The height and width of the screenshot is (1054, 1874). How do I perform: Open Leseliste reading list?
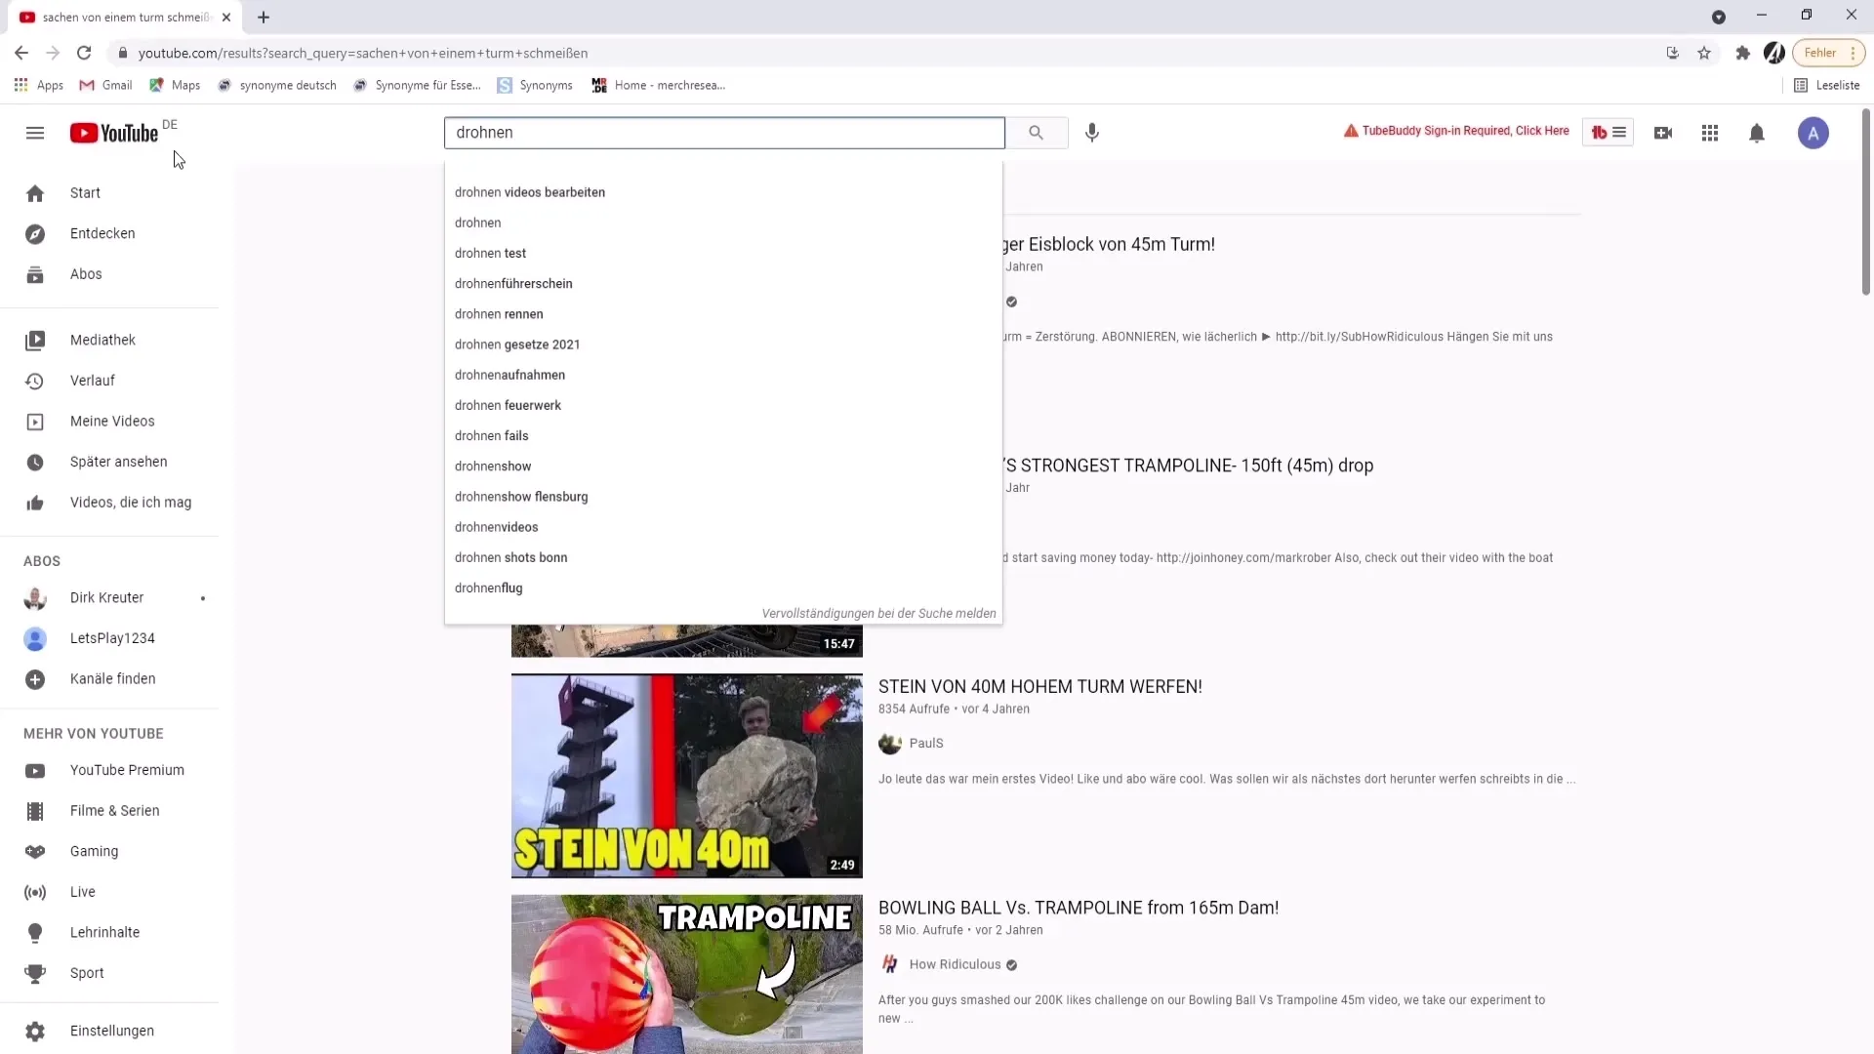pyautogui.click(x=1827, y=85)
